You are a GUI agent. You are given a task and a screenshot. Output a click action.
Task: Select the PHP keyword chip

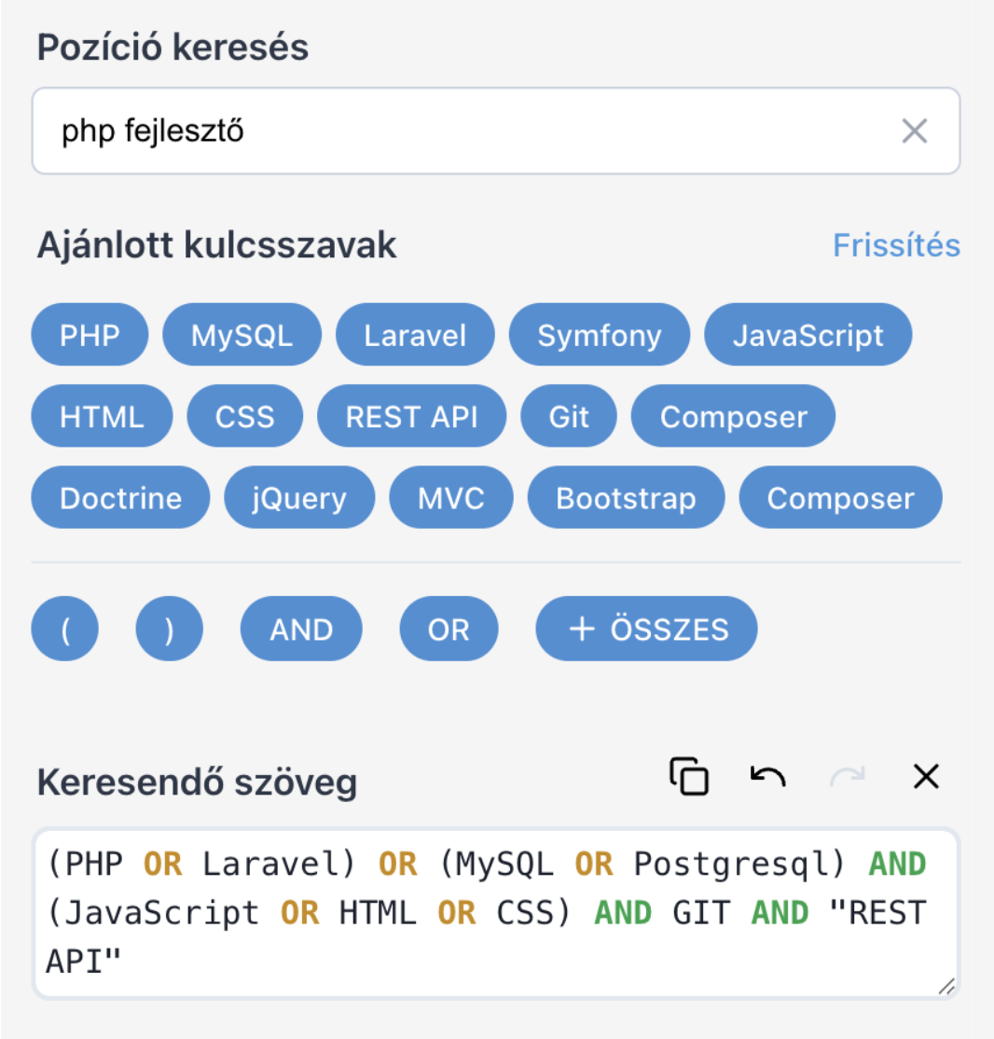click(90, 334)
